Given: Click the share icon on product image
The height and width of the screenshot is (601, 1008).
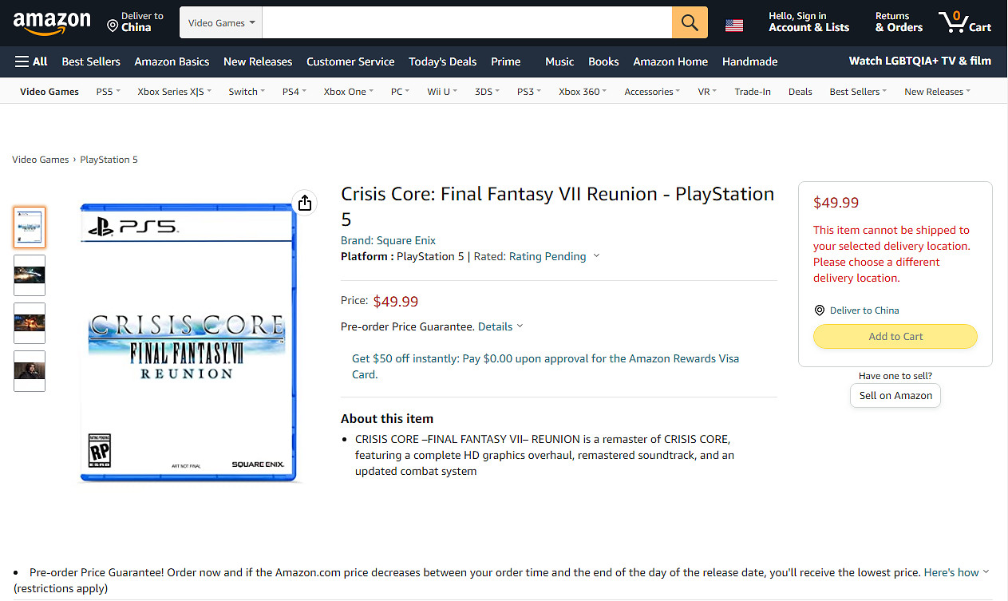Looking at the screenshot, I should 304,204.
